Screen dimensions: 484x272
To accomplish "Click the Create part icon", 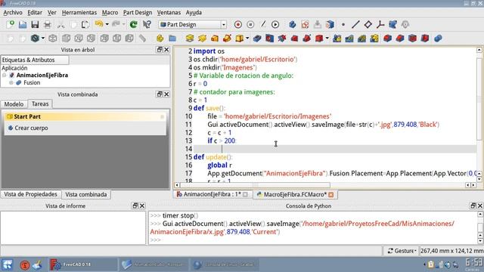I will 160,39.
